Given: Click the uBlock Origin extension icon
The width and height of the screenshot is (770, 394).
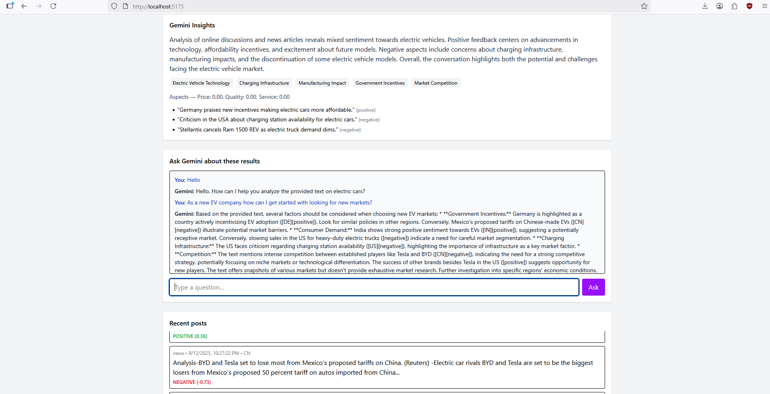Looking at the screenshot, I should point(749,6).
